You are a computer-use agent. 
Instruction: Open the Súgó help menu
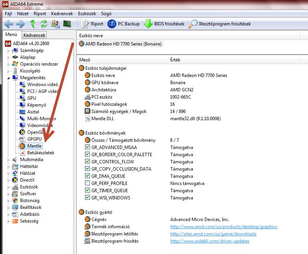(106, 14)
